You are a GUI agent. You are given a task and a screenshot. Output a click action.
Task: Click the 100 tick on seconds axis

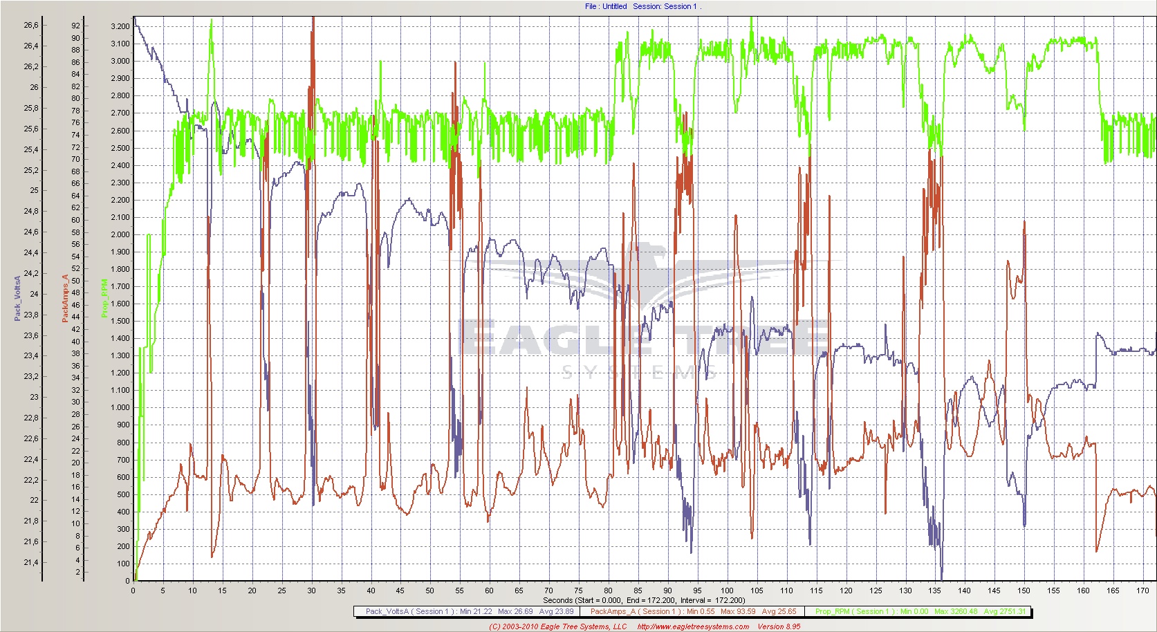coord(727,591)
